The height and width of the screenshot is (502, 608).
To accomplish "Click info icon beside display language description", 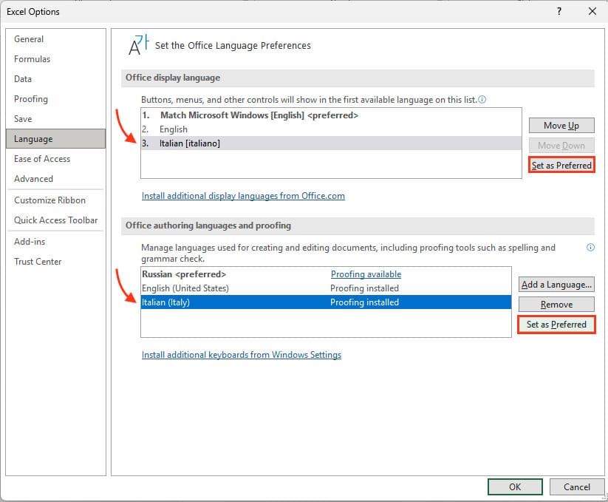I will point(482,99).
